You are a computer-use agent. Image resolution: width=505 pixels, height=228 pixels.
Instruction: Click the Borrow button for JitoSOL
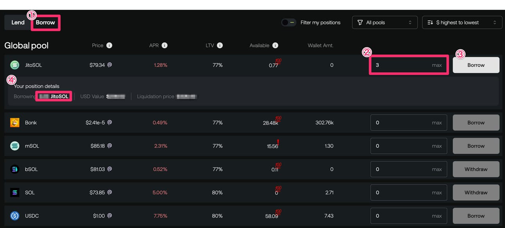tap(476, 65)
